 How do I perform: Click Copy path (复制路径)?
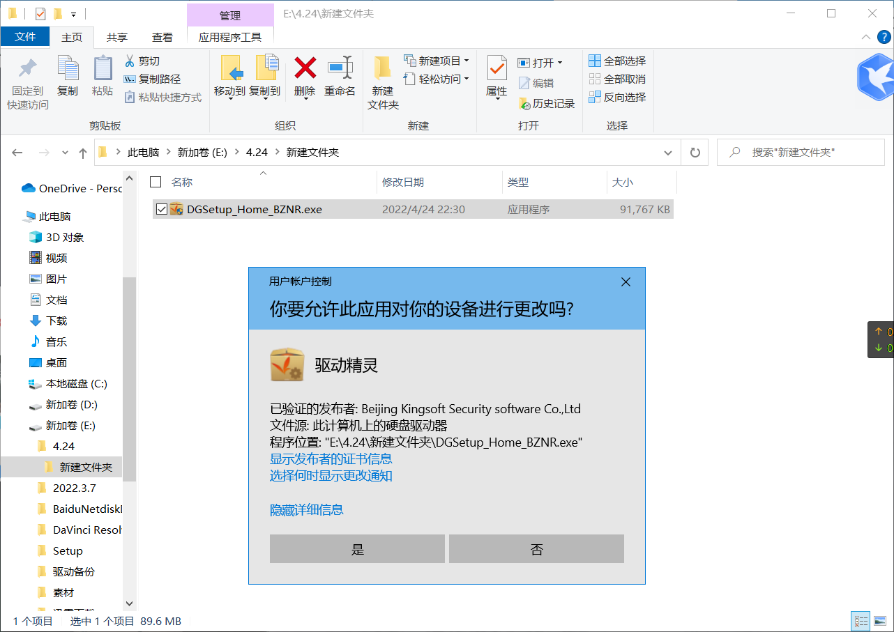152,79
